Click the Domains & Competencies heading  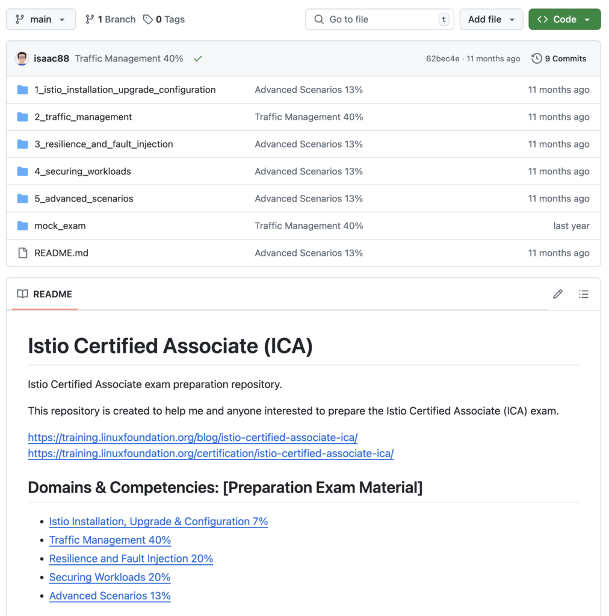pos(225,487)
